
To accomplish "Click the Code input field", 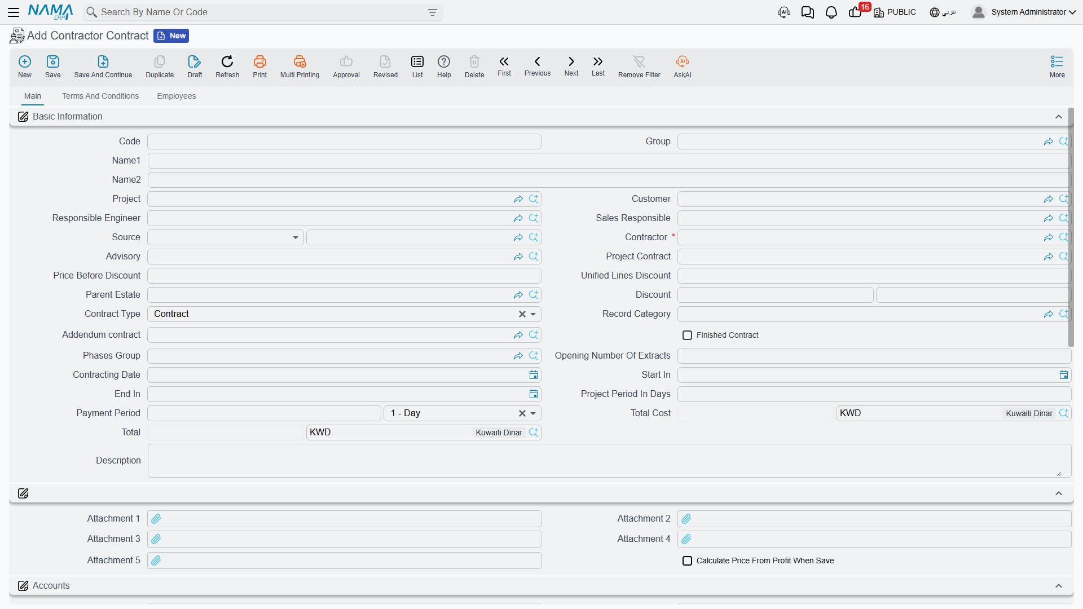I will [x=344, y=142].
